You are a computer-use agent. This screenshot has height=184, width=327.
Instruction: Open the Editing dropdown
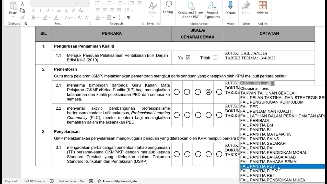coord(168,9)
